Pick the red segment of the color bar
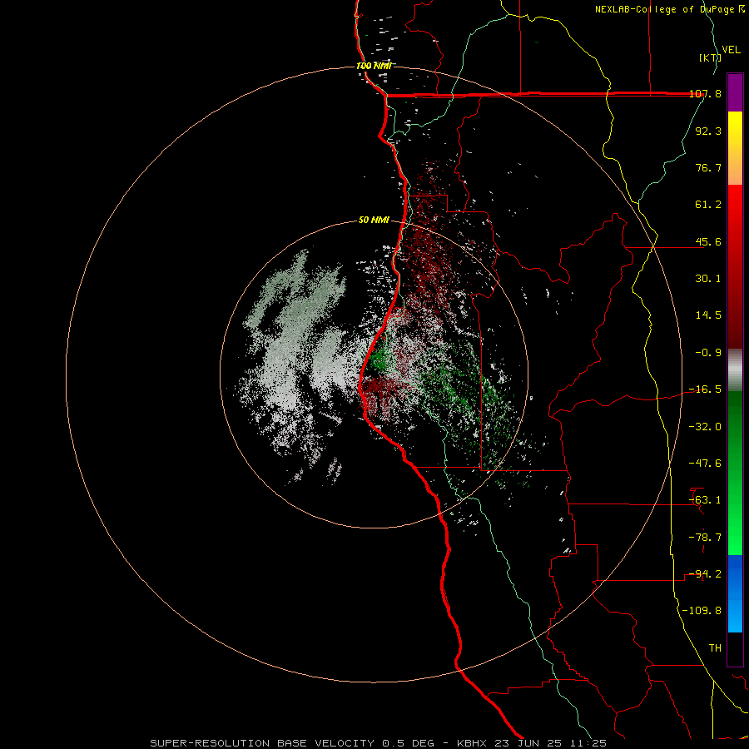The height and width of the screenshot is (749, 749). [735, 266]
